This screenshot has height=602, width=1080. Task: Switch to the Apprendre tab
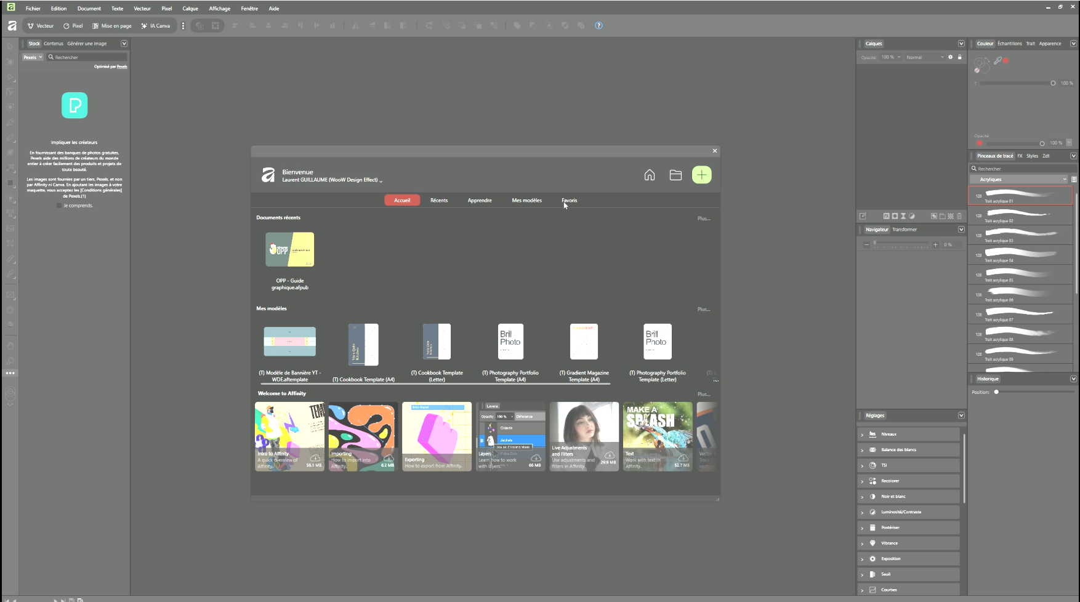[x=479, y=200]
